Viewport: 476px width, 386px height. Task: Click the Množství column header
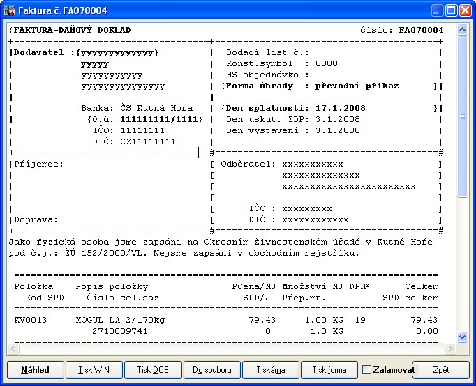point(304,286)
